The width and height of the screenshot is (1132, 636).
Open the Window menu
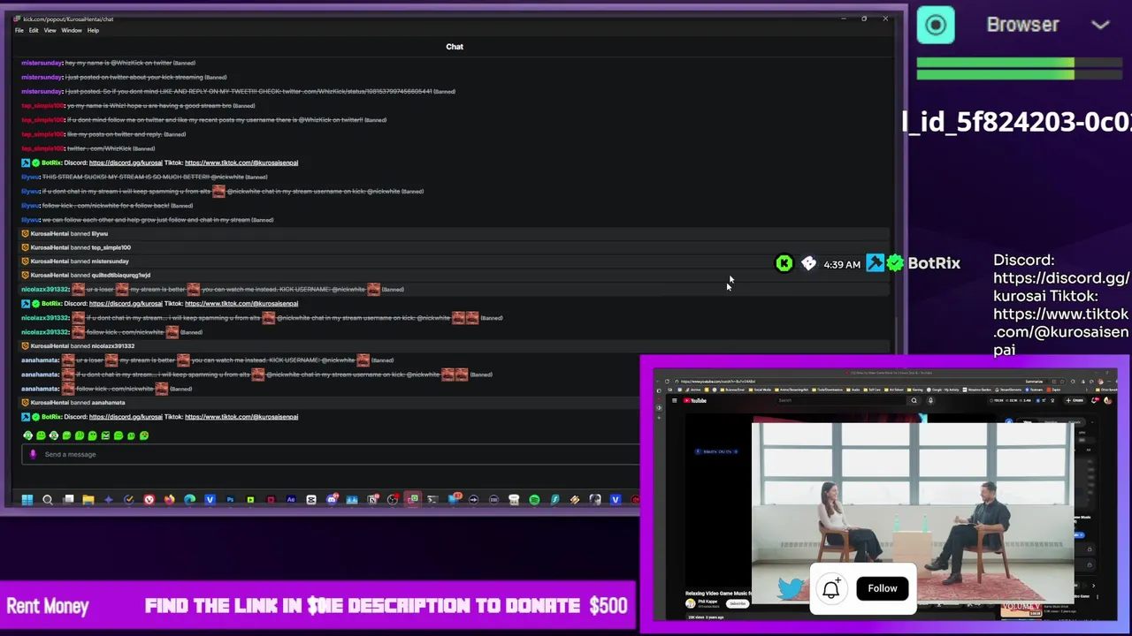coord(72,30)
